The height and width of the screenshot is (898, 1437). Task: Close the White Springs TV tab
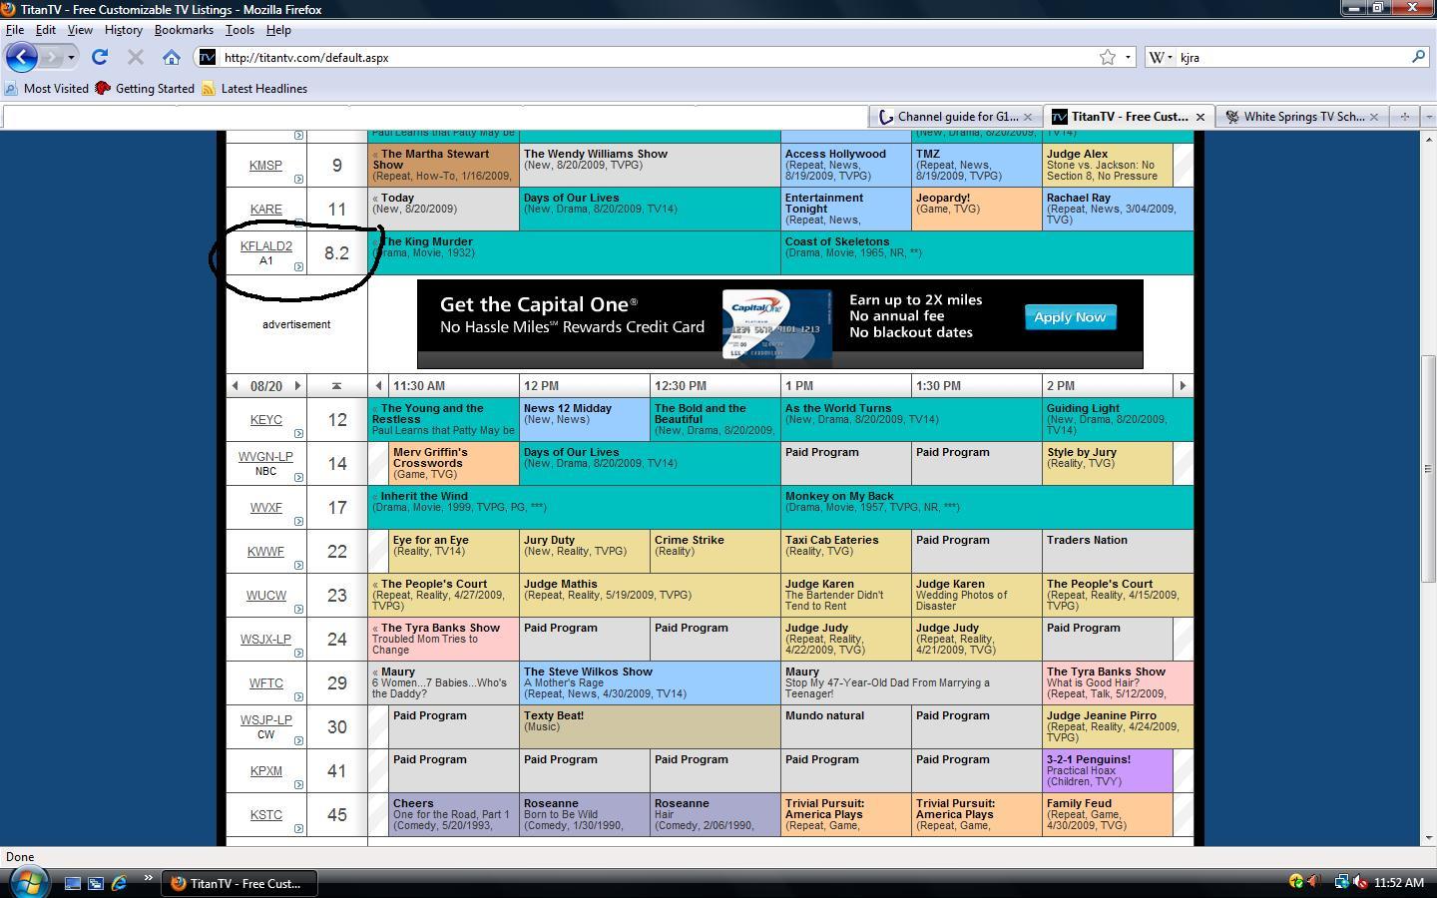(1374, 117)
